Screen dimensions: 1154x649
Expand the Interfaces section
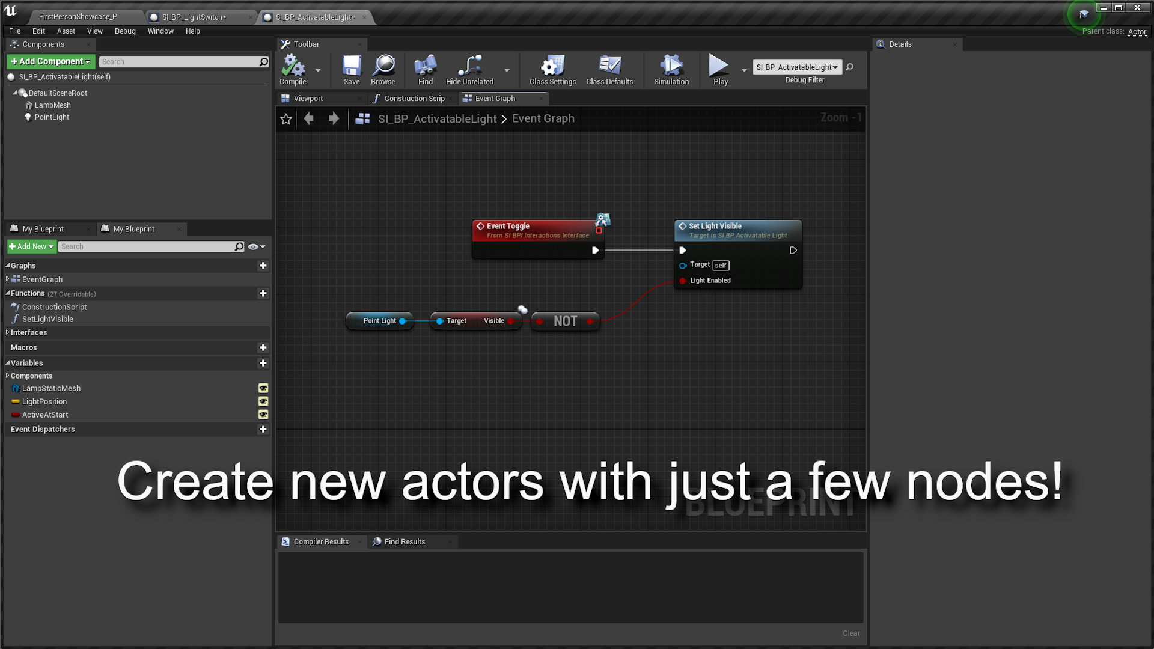8,332
